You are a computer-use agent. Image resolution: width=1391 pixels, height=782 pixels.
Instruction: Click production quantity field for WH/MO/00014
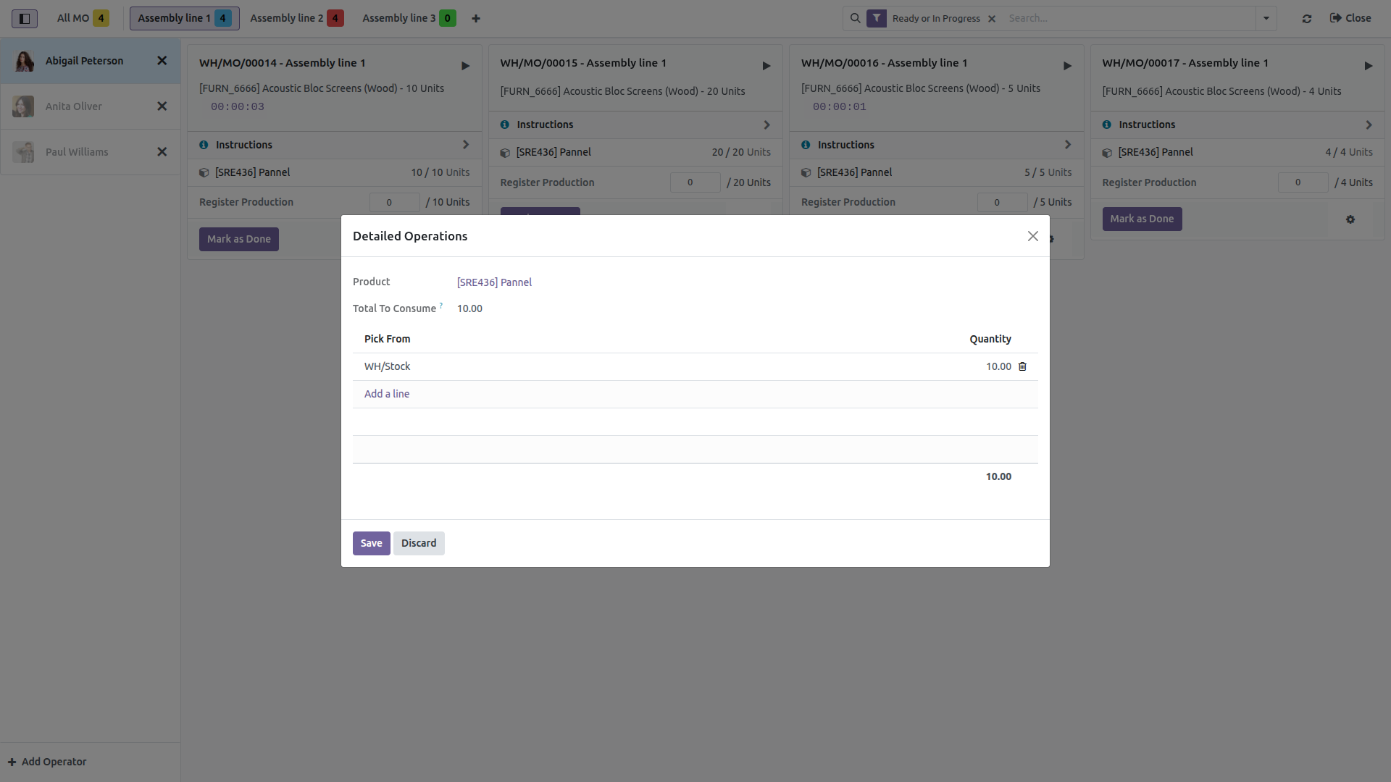(394, 203)
